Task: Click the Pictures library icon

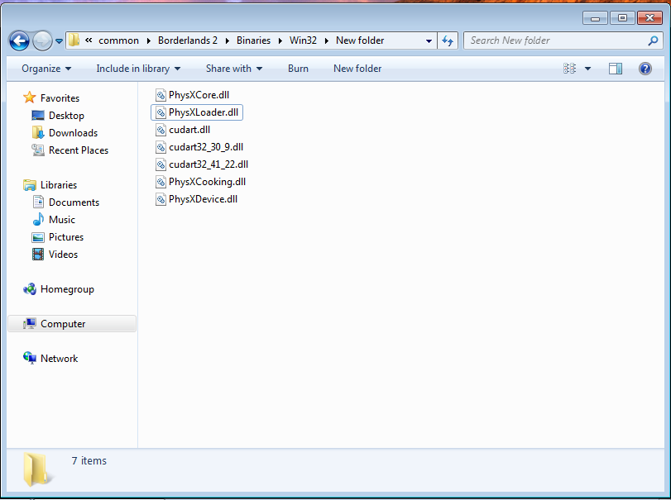Action: coord(38,237)
